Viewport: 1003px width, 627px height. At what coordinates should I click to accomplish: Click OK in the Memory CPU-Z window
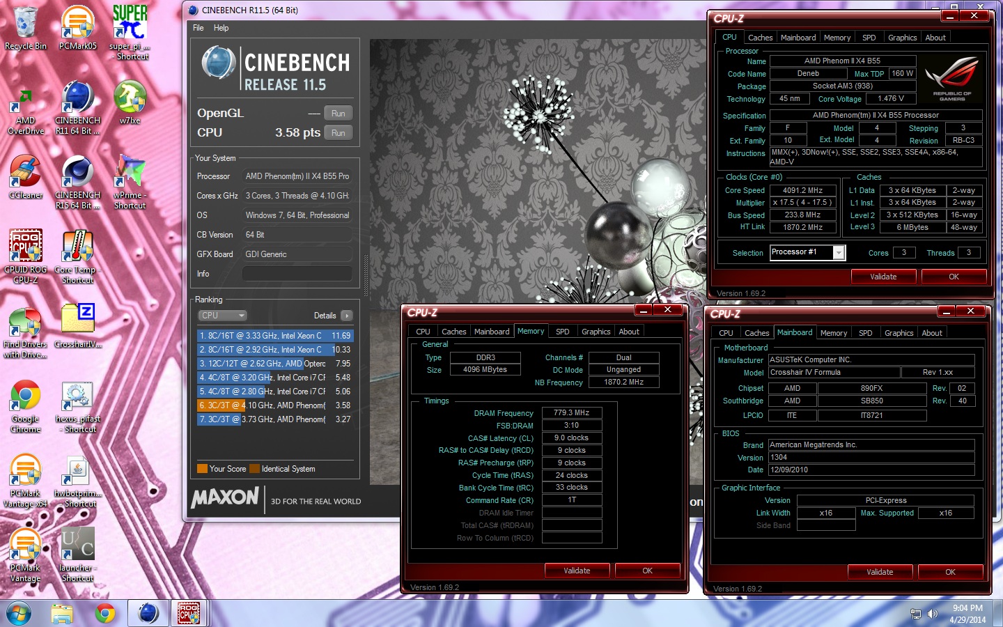pos(647,571)
